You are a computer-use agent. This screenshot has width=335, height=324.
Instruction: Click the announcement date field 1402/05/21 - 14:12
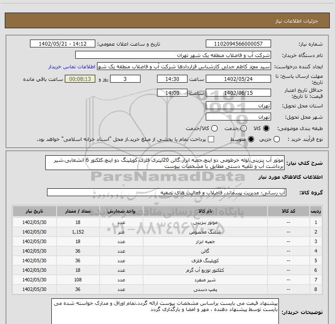(x=63, y=44)
